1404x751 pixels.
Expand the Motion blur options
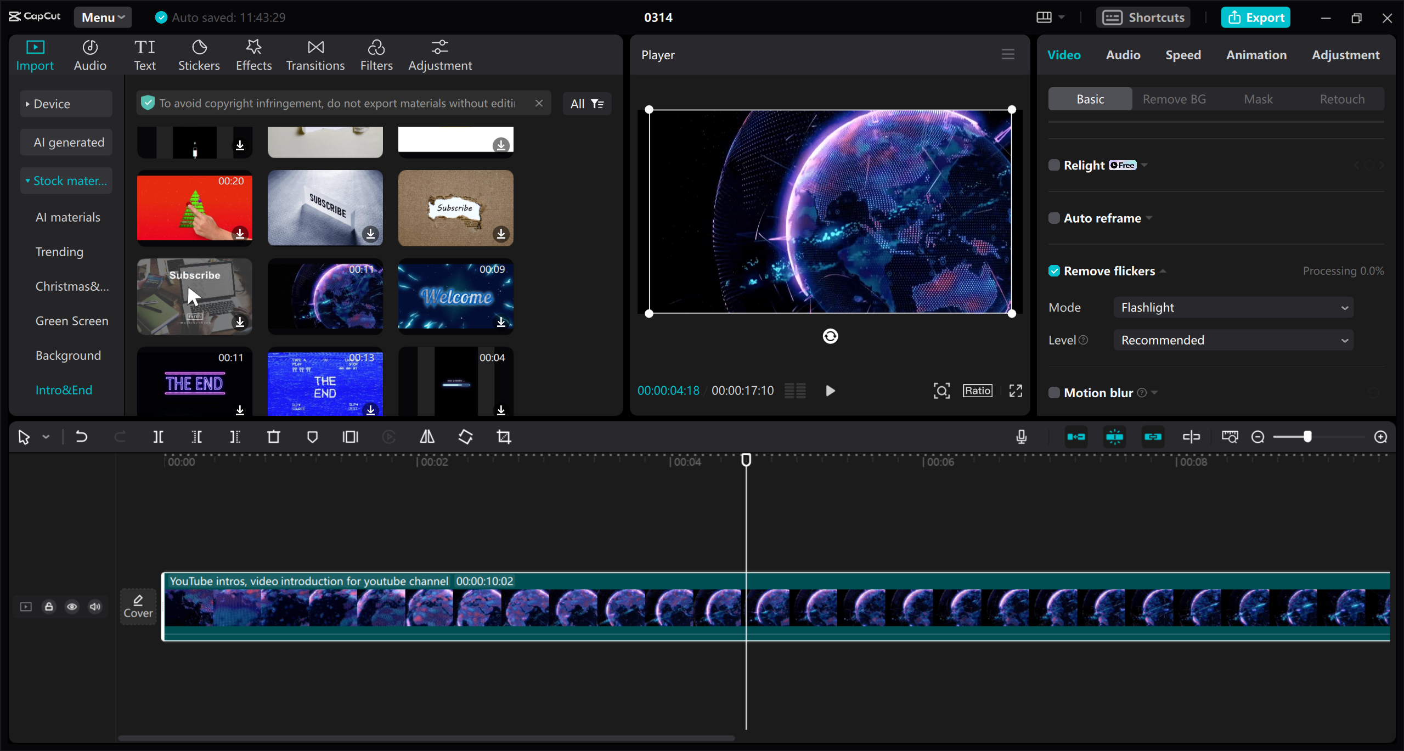1154,392
